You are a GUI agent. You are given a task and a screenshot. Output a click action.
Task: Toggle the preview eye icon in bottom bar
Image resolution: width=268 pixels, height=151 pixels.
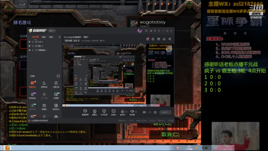[150, 112]
